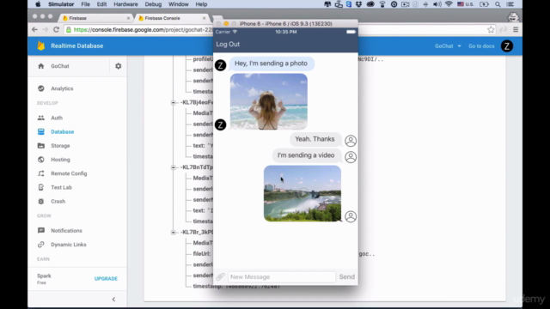
Task: Tap the 'Hey, I'm sending a photo' bubble
Action: point(272,64)
